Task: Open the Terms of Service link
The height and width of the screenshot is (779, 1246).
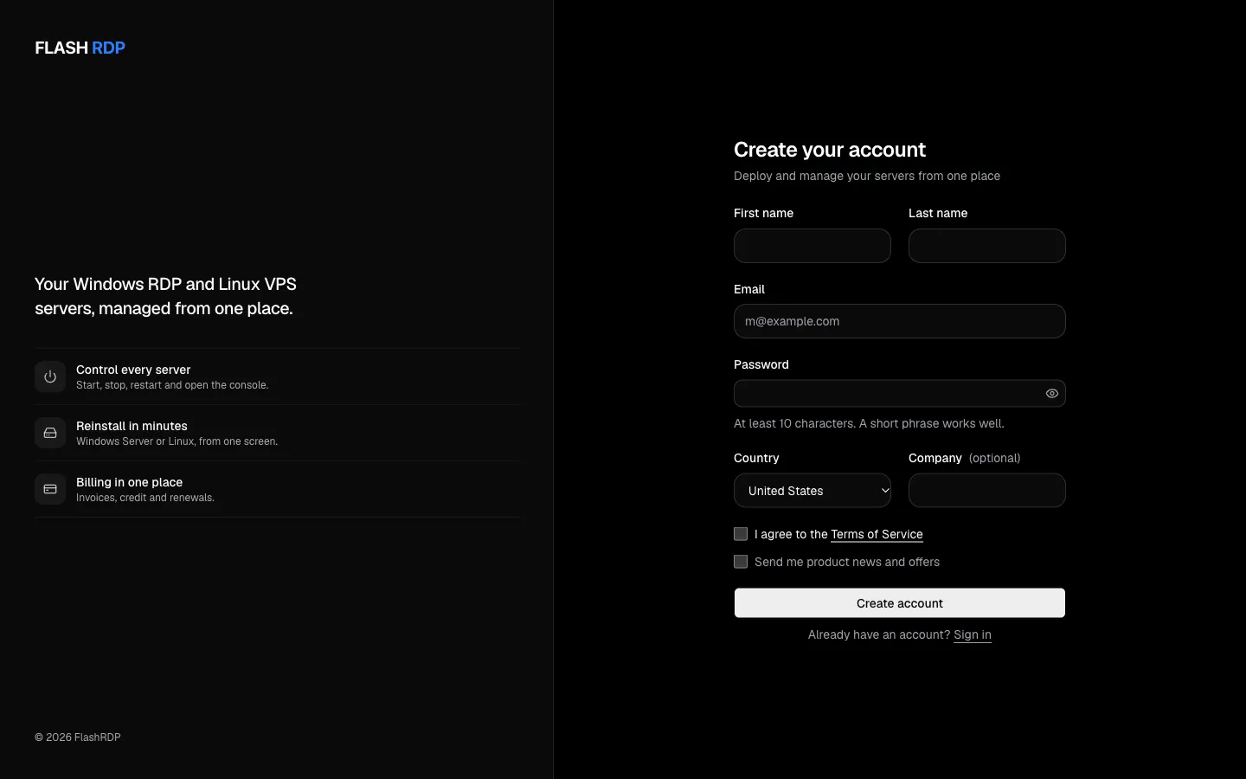Action: point(877,534)
